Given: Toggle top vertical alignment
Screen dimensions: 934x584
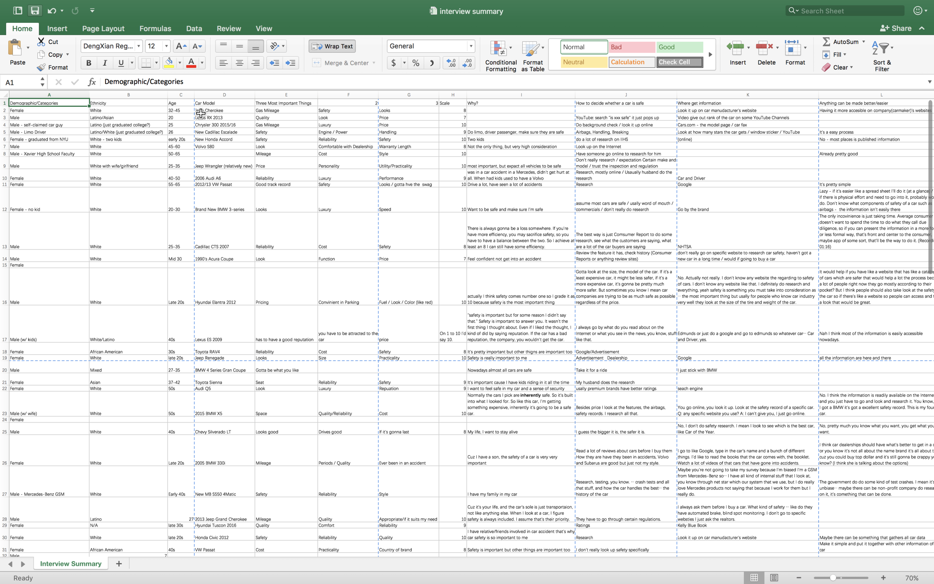Looking at the screenshot, I should point(223,46).
